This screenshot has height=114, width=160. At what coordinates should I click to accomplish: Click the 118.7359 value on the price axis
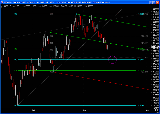tap(155, 106)
